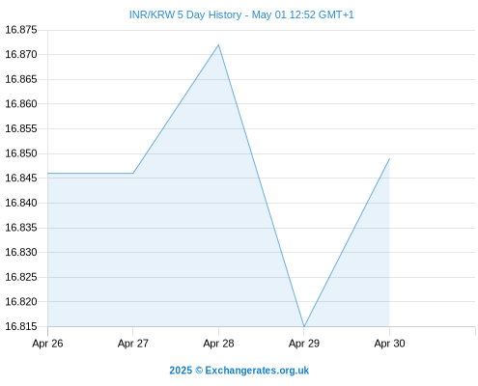Click the lowest data point on Apr 29

coord(304,326)
